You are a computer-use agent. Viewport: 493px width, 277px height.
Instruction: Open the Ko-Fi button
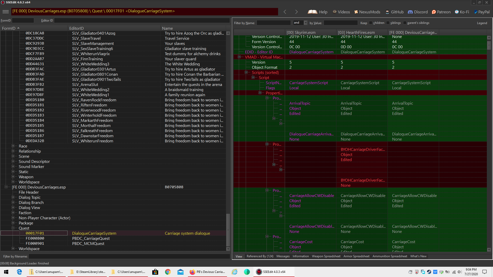point(462,12)
